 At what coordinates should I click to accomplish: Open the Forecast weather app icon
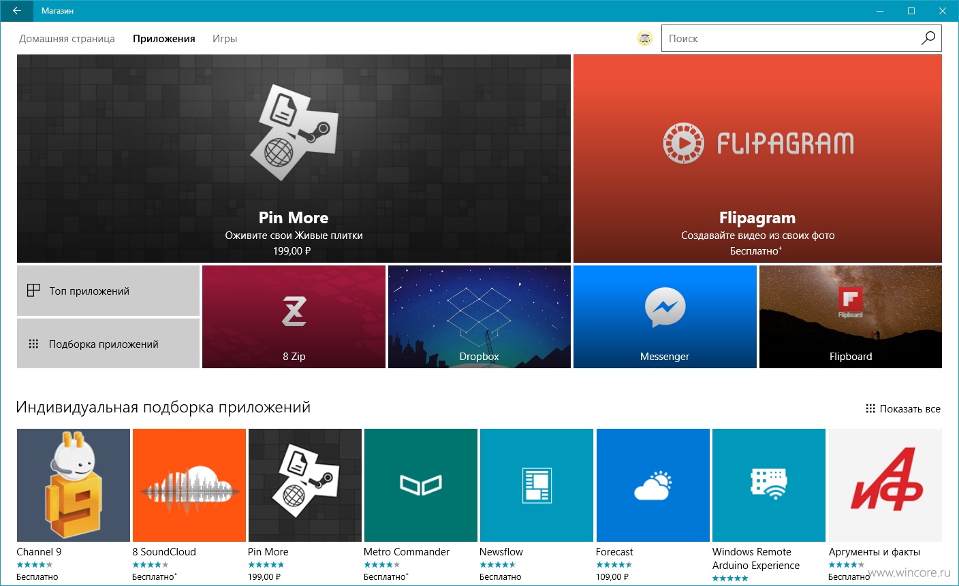[x=653, y=485]
